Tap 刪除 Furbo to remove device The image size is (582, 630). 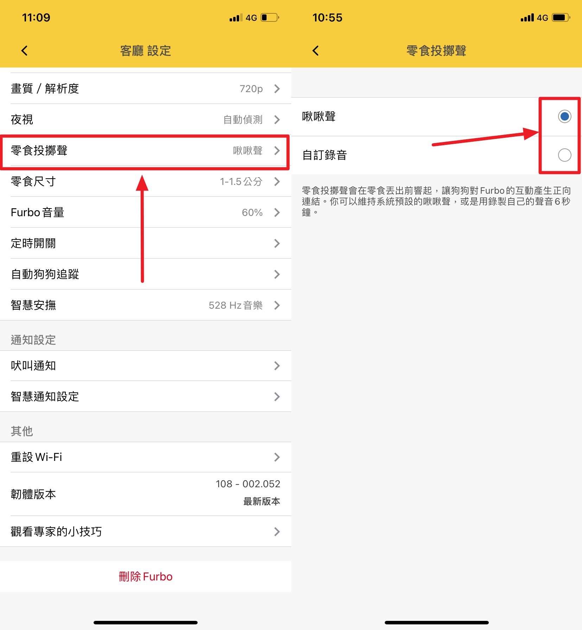146,576
